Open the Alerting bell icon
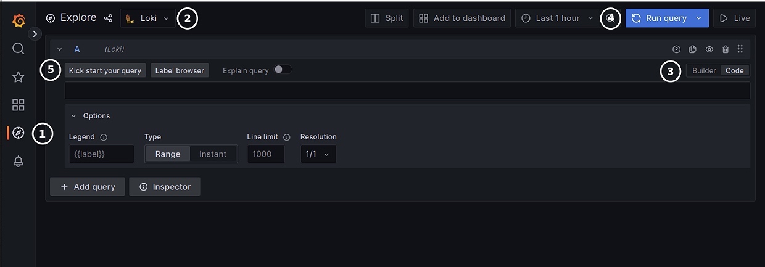Image resolution: width=765 pixels, height=267 pixels. [x=19, y=162]
